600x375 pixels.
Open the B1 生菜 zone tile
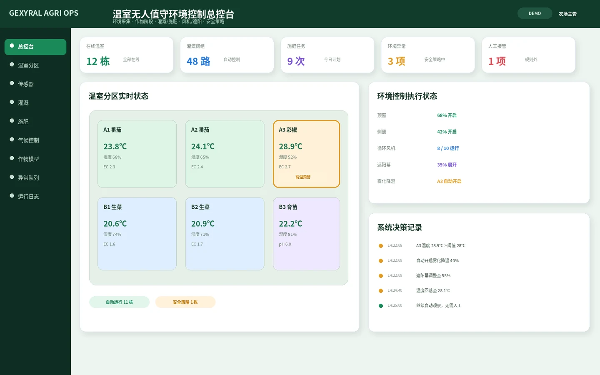click(x=137, y=234)
